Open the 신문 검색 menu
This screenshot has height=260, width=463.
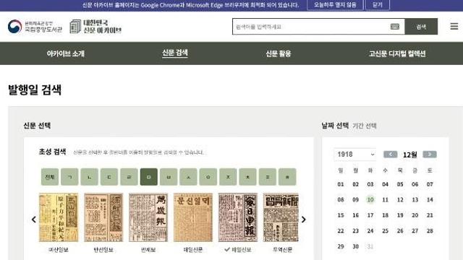(x=175, y=53)
